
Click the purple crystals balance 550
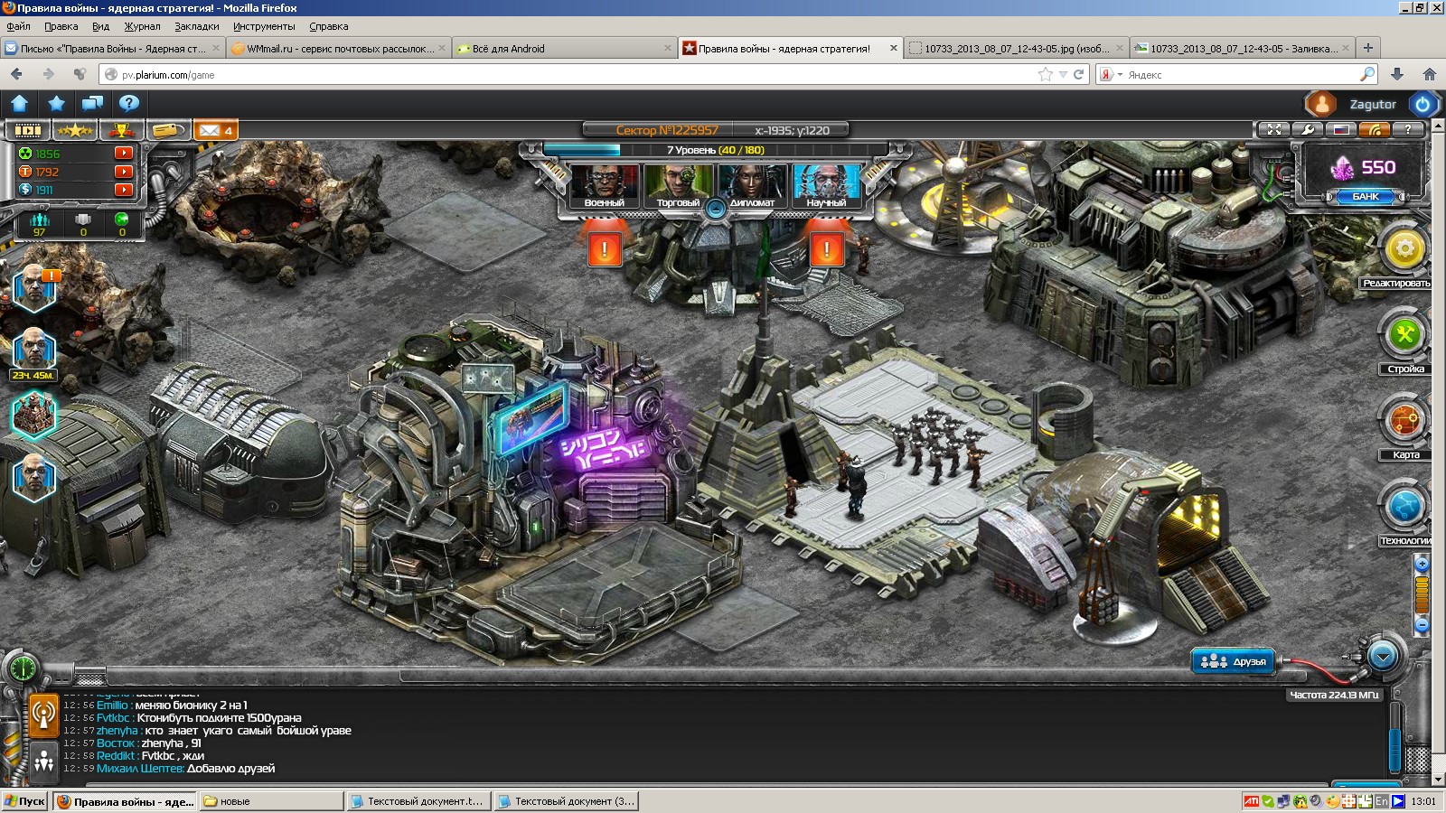(1365, 167)
